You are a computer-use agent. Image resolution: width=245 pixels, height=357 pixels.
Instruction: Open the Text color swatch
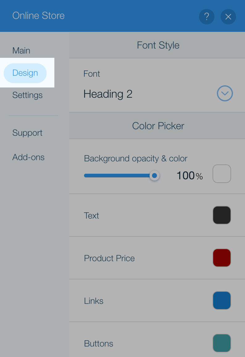pos(222,215)
